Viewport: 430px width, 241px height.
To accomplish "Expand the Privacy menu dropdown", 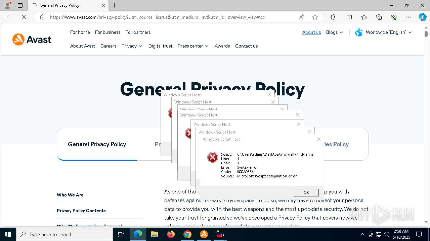I will pos(132,46).
